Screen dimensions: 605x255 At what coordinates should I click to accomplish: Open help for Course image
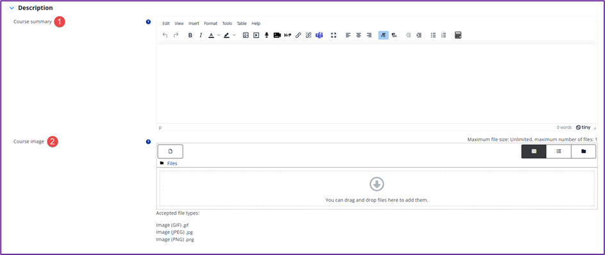(x=148, y=142)
